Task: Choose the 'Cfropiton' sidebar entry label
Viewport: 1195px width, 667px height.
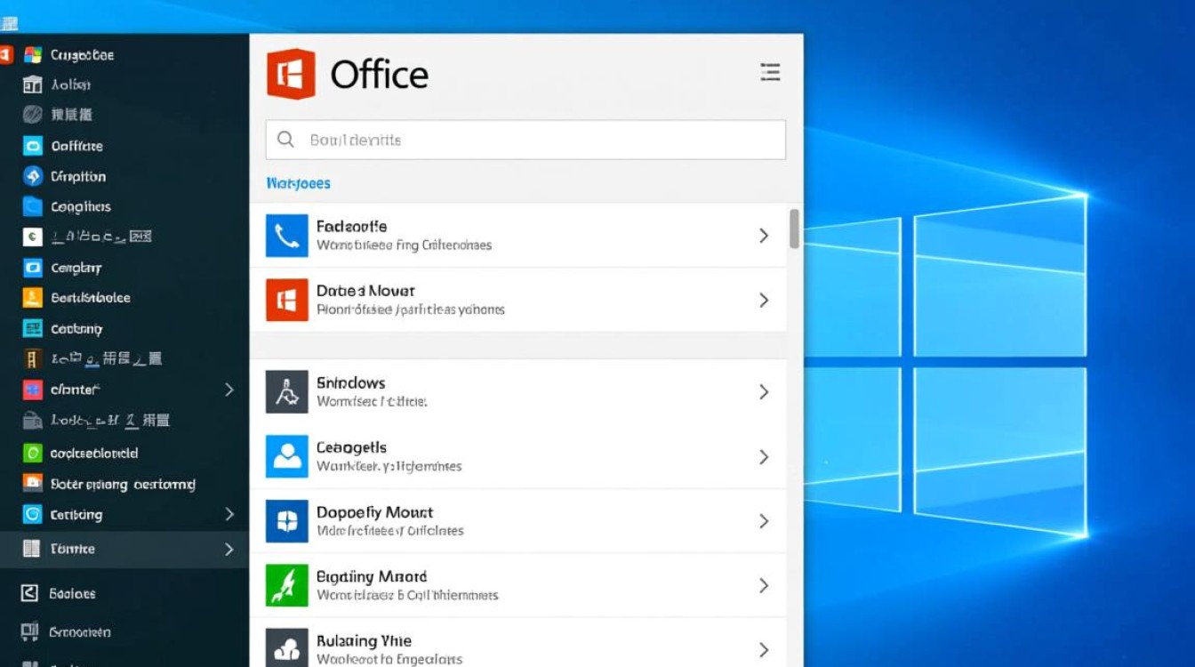Action: (78, 176)
